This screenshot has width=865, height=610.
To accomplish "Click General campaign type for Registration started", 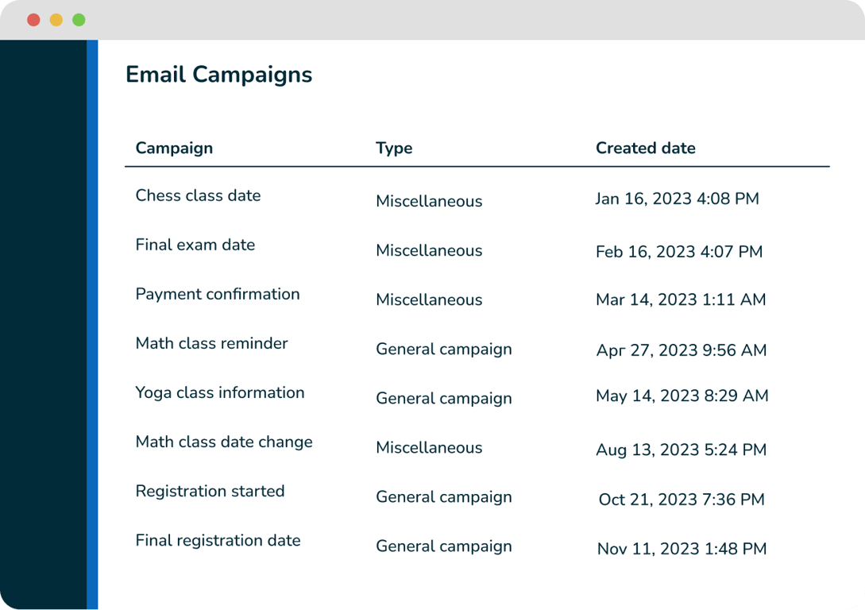I will (x=443, y=497).
